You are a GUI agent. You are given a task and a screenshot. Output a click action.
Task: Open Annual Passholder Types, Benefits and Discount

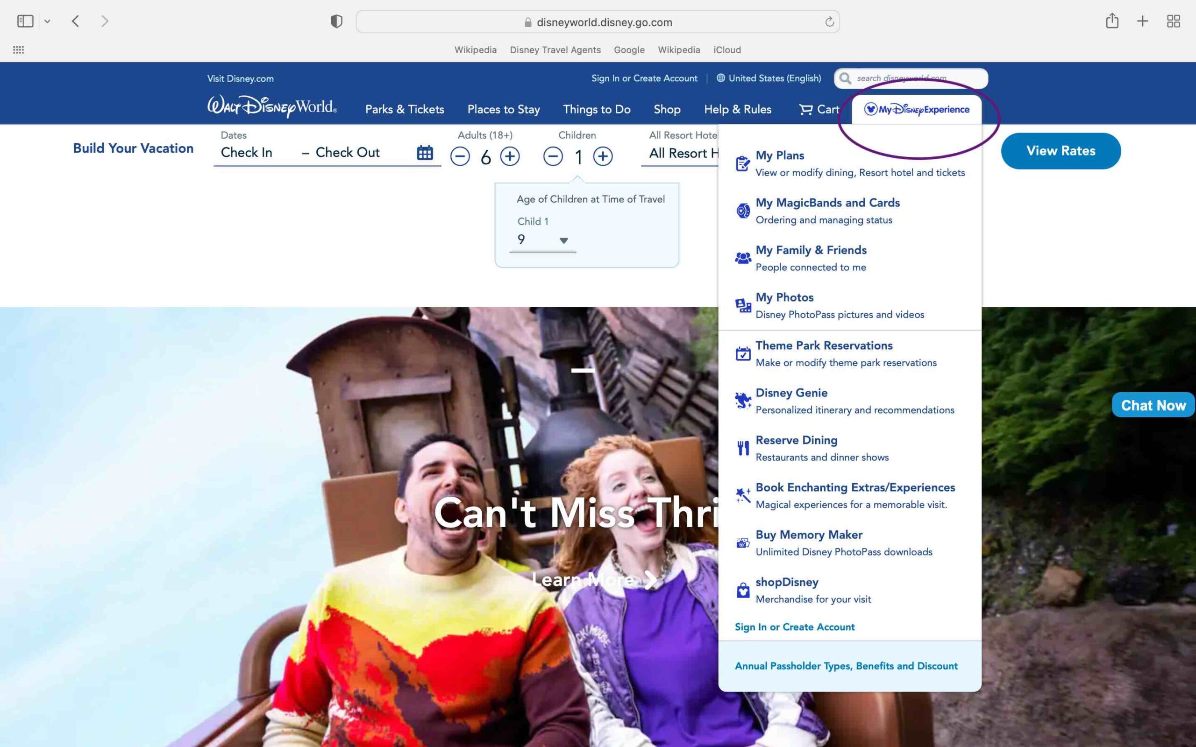pyautogui.click(x=846, y=666)
